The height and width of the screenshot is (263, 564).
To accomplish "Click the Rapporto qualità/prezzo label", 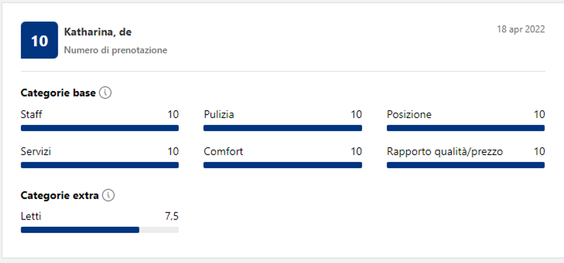I will (445, 151).
